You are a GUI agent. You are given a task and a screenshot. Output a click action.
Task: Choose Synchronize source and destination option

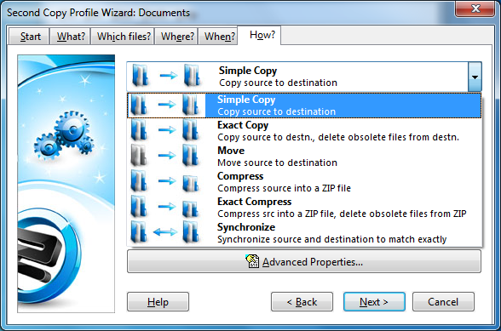point(304,233)
